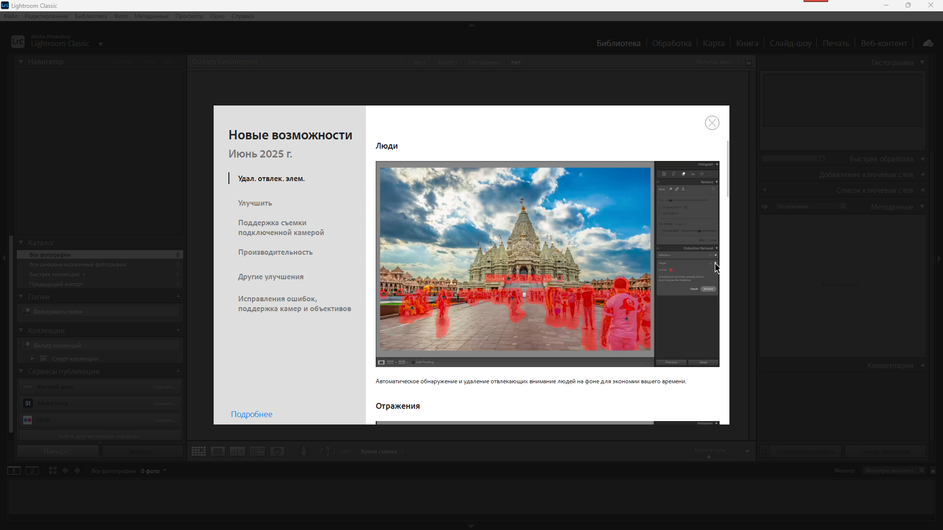The image size is (943, 530).
Task: Switch to Survey view icon
Action: (x=257, y=451)
